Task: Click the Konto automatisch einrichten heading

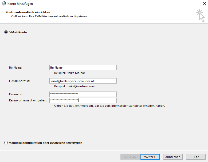Action: (x=28, y=12)
